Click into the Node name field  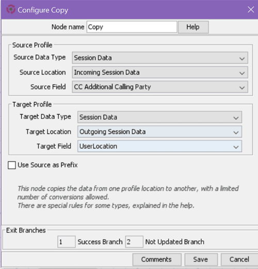(x=132, y=27)
